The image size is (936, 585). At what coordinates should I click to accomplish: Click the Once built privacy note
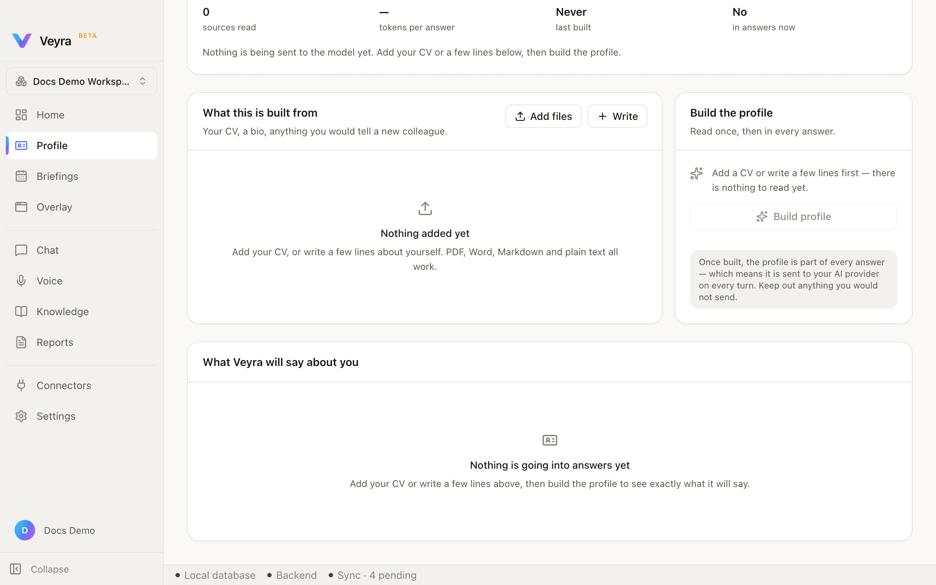pos(793,279)
